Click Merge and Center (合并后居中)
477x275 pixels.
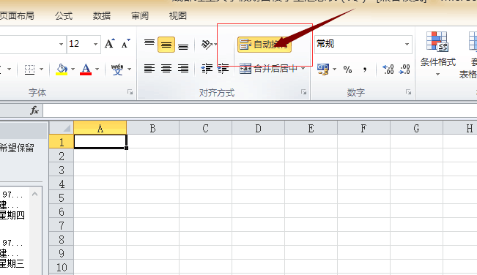[268, 69]
